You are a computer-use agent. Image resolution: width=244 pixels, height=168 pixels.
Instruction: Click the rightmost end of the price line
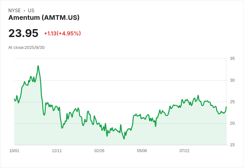[x=226, y=107]
